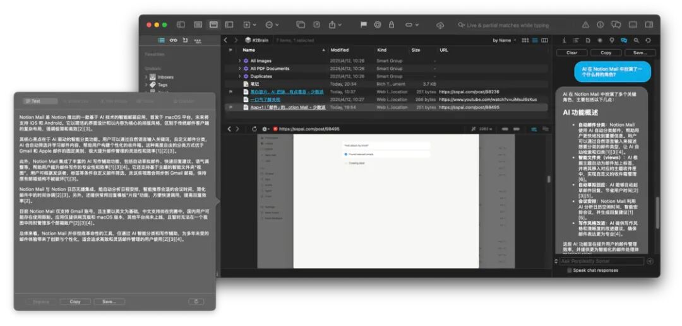Click Copy in the chat inspector
Image resolution: width=682 pixels, height=326 pixels.
tap(606, 52)
